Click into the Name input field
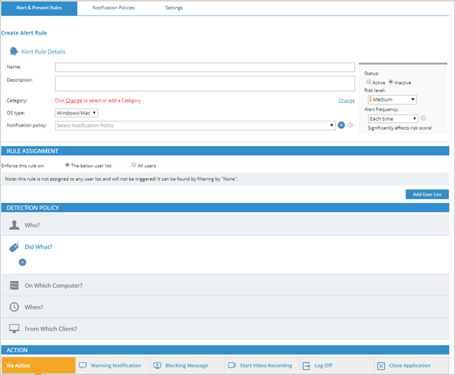This screenshot has height=375, width=455. pos(205,67)
